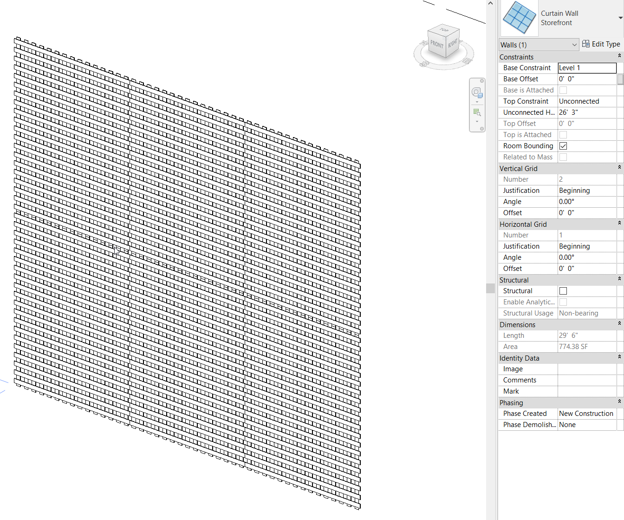Click the RIGHT face of the ViewCube
This screenshot has height=520, width=624.
tap(453, 43)
